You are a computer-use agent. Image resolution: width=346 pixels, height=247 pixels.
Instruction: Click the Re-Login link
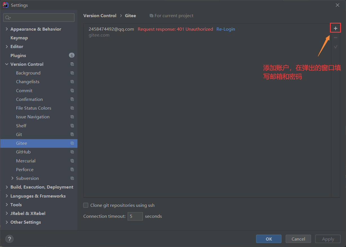226,29
